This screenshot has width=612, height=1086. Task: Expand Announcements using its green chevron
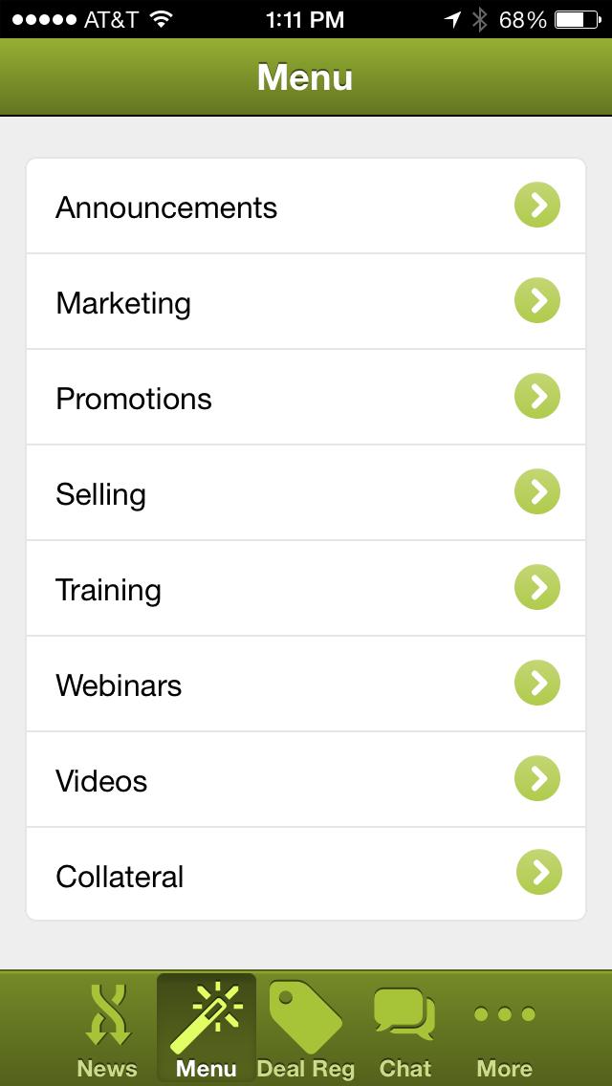click(x=537, y=206)
